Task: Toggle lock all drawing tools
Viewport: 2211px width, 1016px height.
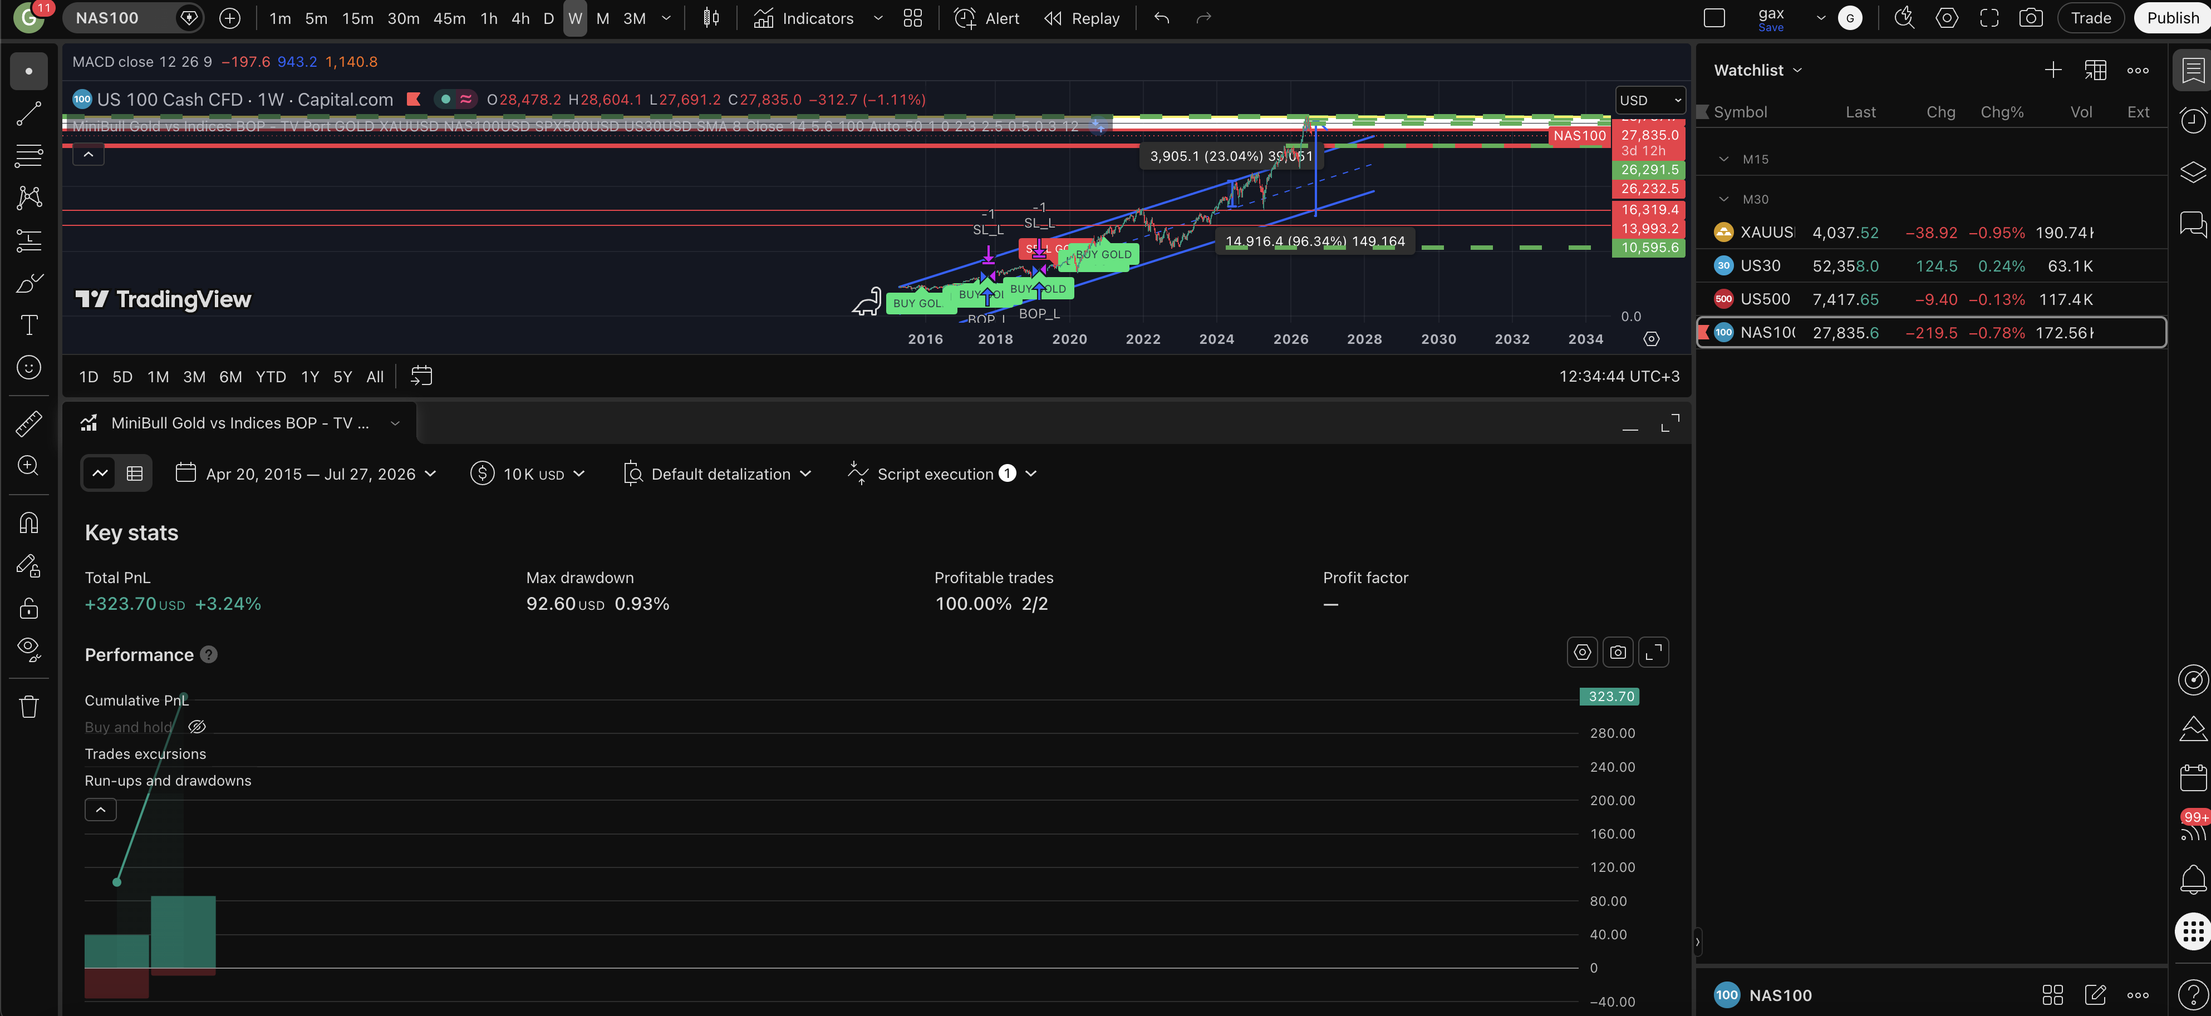Action: pyautogui.click(x=28, y=608)
